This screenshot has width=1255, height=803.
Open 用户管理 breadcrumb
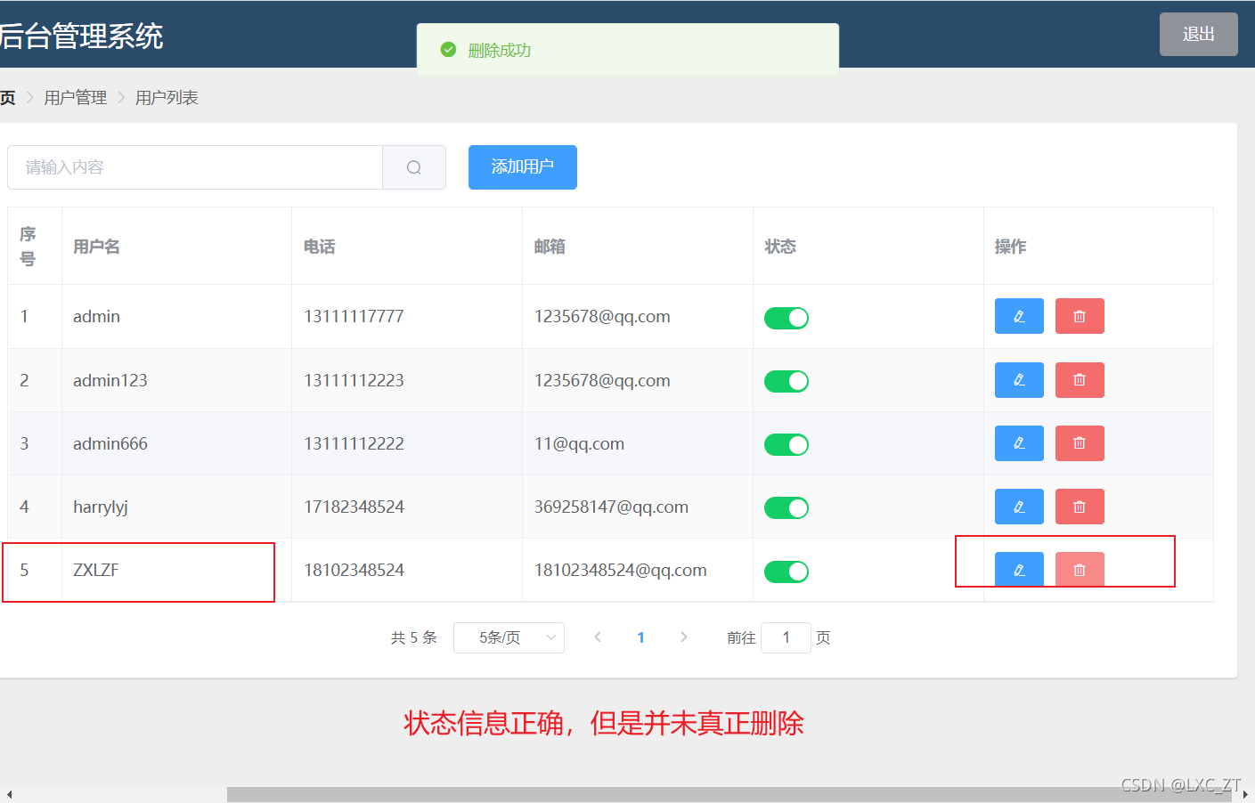coord(76,98)
